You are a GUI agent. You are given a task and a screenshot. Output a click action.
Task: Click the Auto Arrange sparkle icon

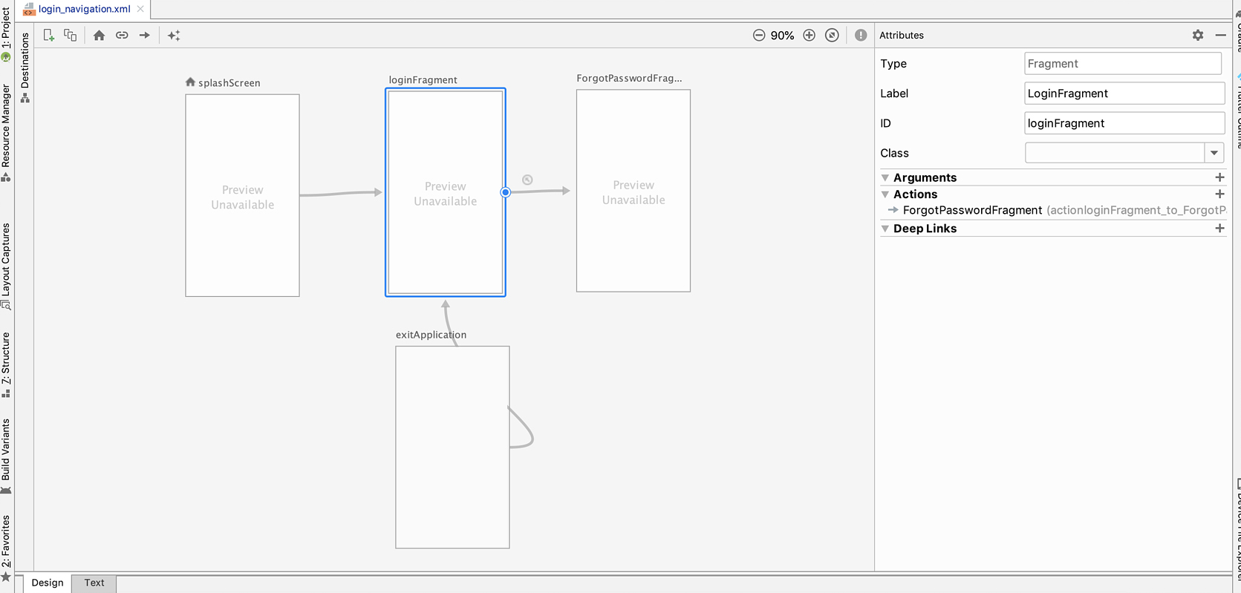[174, 35]
